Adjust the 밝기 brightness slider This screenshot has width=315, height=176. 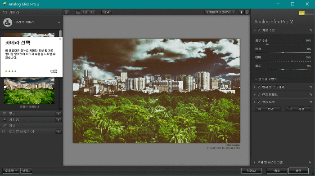[x=283, y=53]
